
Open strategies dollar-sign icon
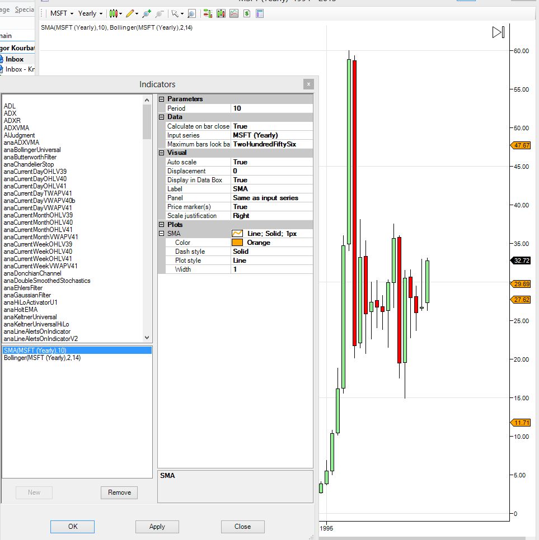[x=247, y=13]
